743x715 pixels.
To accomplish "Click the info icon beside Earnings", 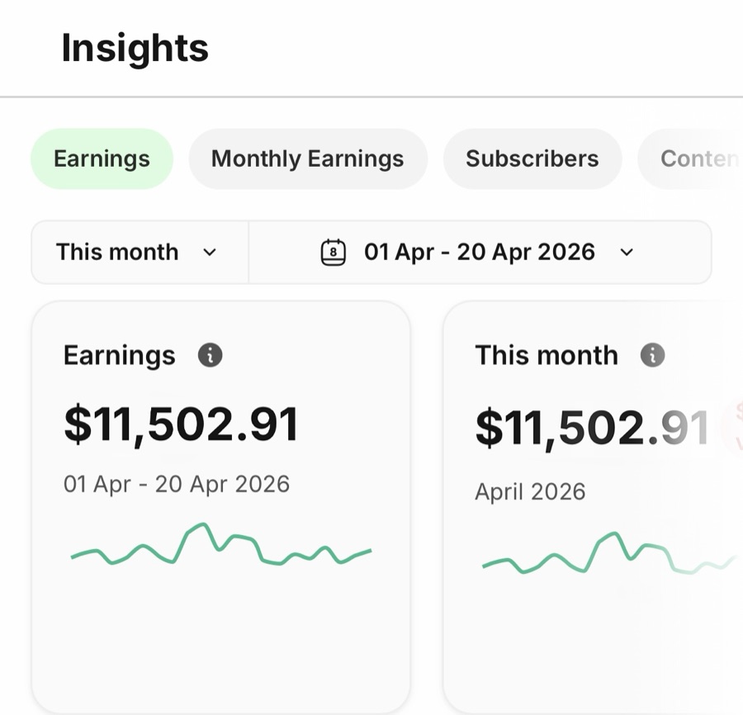I will (210, 355).
